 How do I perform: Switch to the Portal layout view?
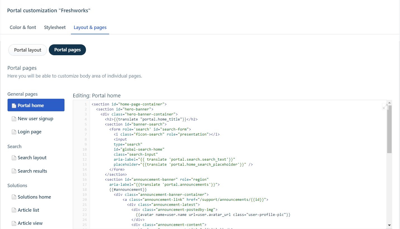(x=27, y=50)
